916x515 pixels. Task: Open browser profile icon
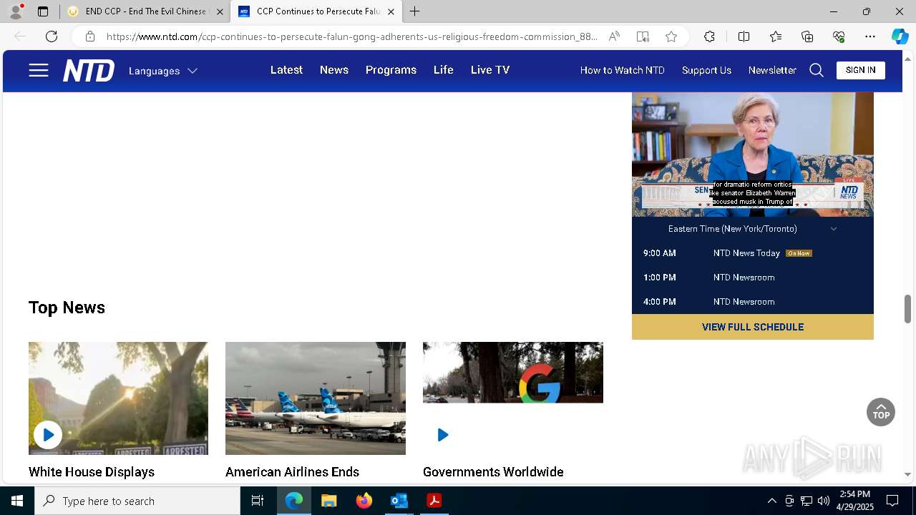coord(16,11)
